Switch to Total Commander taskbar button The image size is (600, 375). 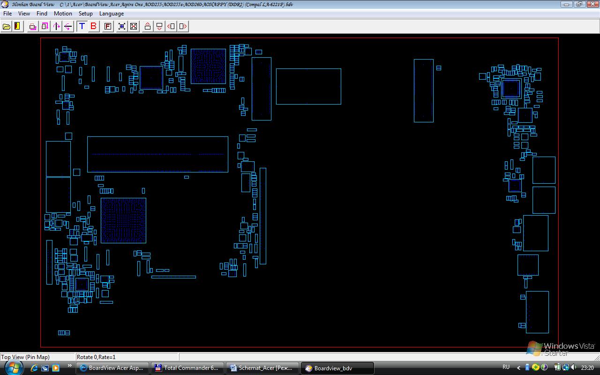187,368
